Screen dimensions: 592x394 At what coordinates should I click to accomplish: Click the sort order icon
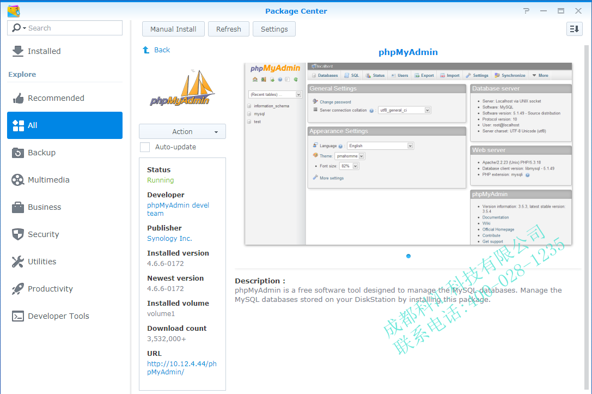tap(574, 29)
